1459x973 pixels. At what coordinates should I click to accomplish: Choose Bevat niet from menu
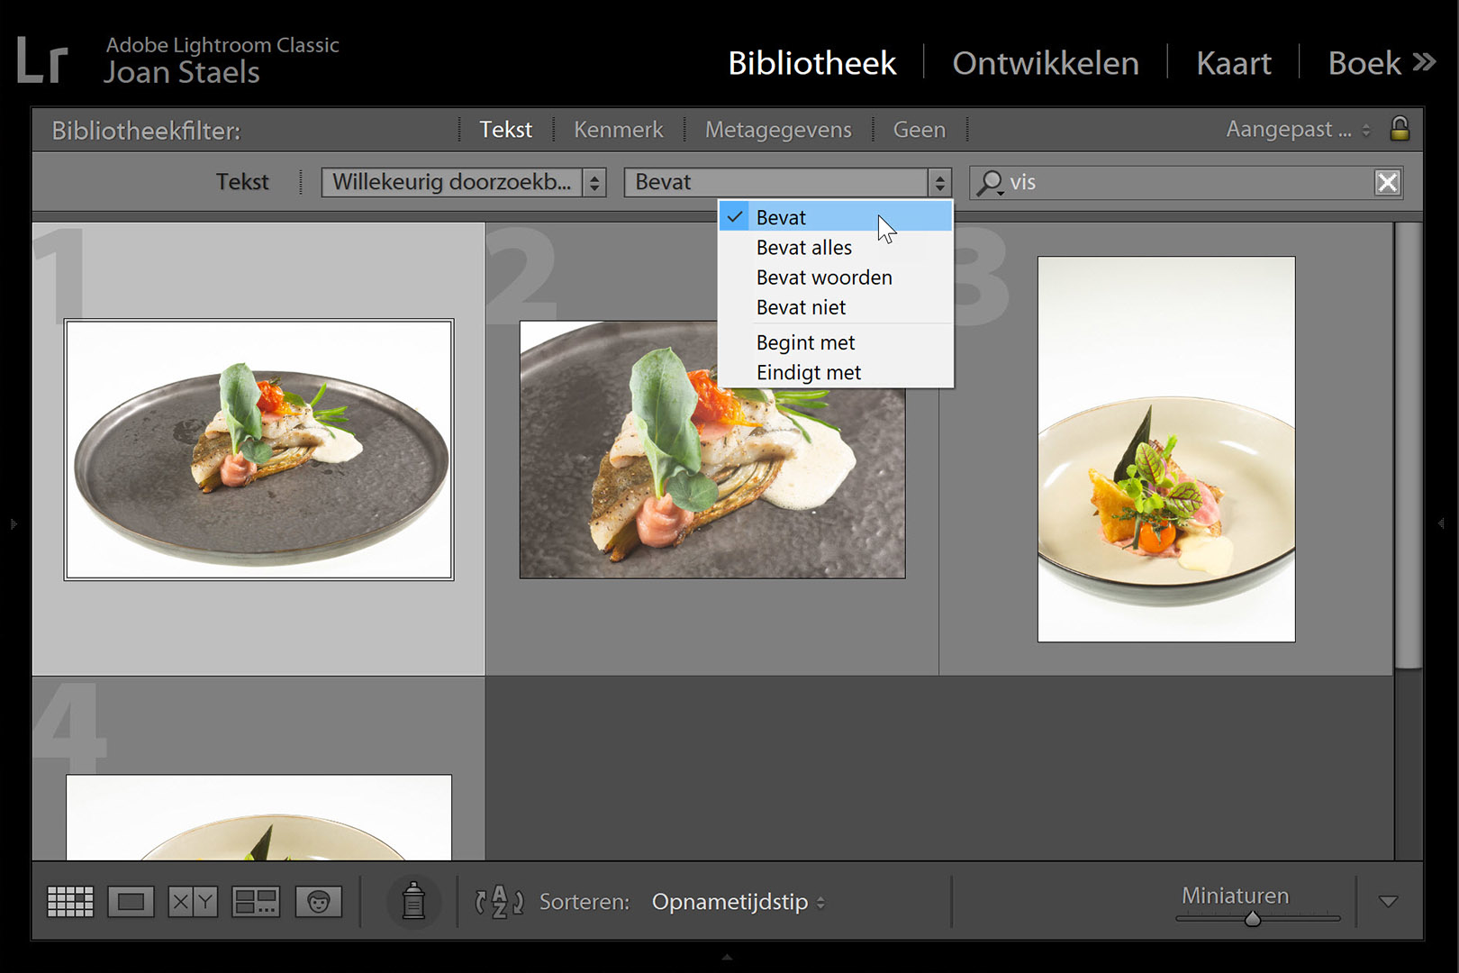point(835,307)
